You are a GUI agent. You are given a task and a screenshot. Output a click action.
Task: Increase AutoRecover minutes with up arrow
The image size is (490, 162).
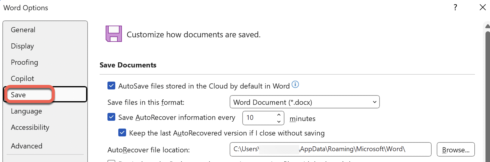click(x=279, y=115)
